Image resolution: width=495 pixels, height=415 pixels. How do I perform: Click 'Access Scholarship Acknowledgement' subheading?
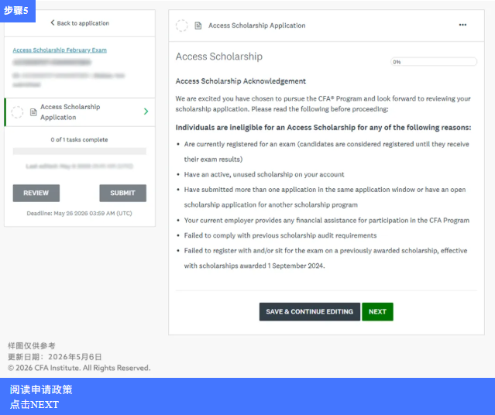(x=241, y=81)
